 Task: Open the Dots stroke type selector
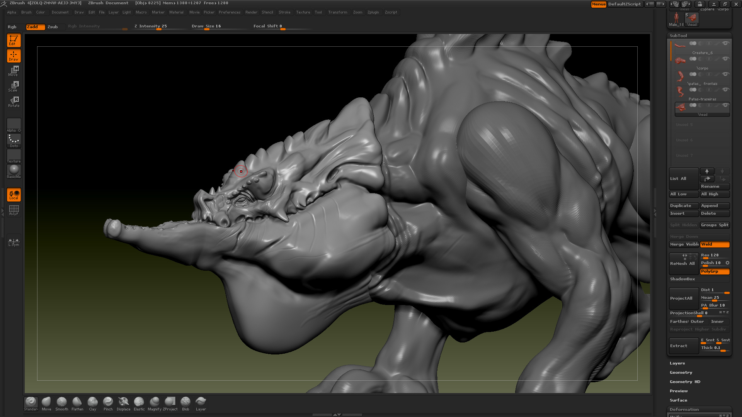tap(14, 141)
